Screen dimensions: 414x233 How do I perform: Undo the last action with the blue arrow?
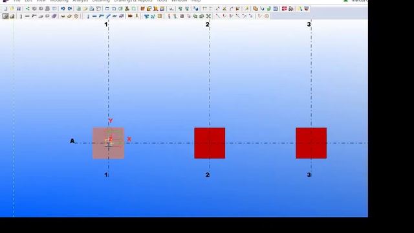(63, 8)
